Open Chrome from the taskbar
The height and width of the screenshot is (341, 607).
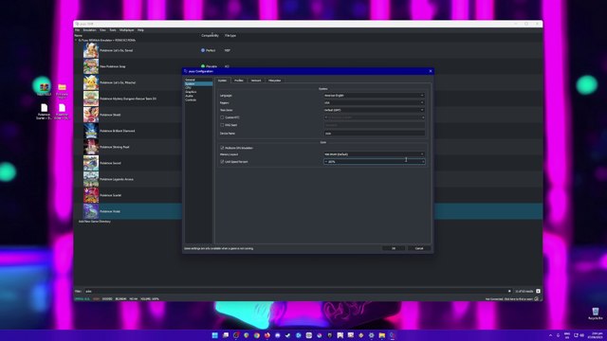(257, 335)
